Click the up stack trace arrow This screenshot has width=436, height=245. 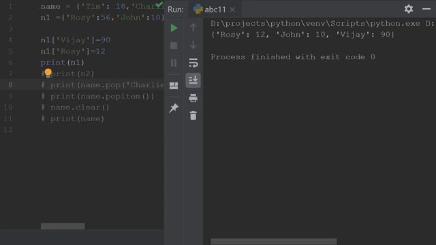point(193,27)
